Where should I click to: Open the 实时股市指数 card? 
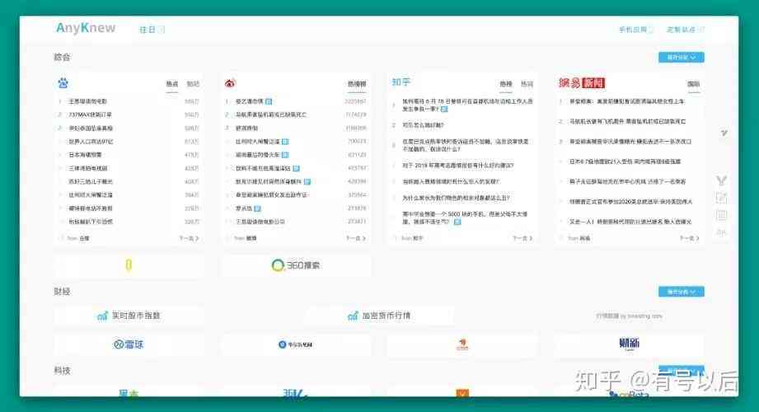coord(129,316)
